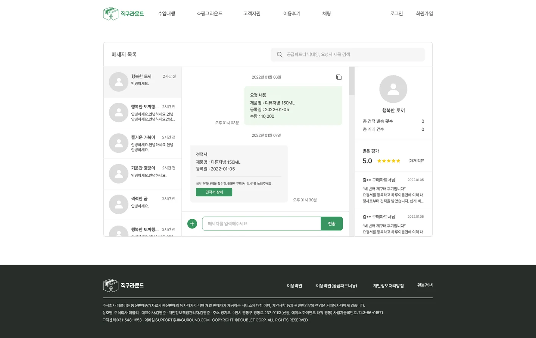Select the 기운찬 호랑이 conversation name
The width and height of the screenshot is (536, 338).
143,168
